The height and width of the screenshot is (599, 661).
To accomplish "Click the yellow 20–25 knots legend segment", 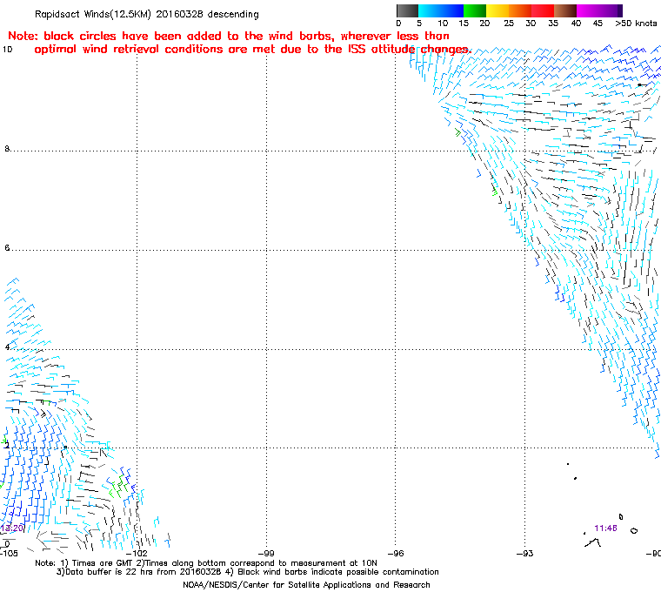I will (x=497, y=10).
